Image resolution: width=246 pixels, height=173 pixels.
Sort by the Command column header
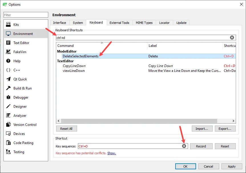[102, 45]
